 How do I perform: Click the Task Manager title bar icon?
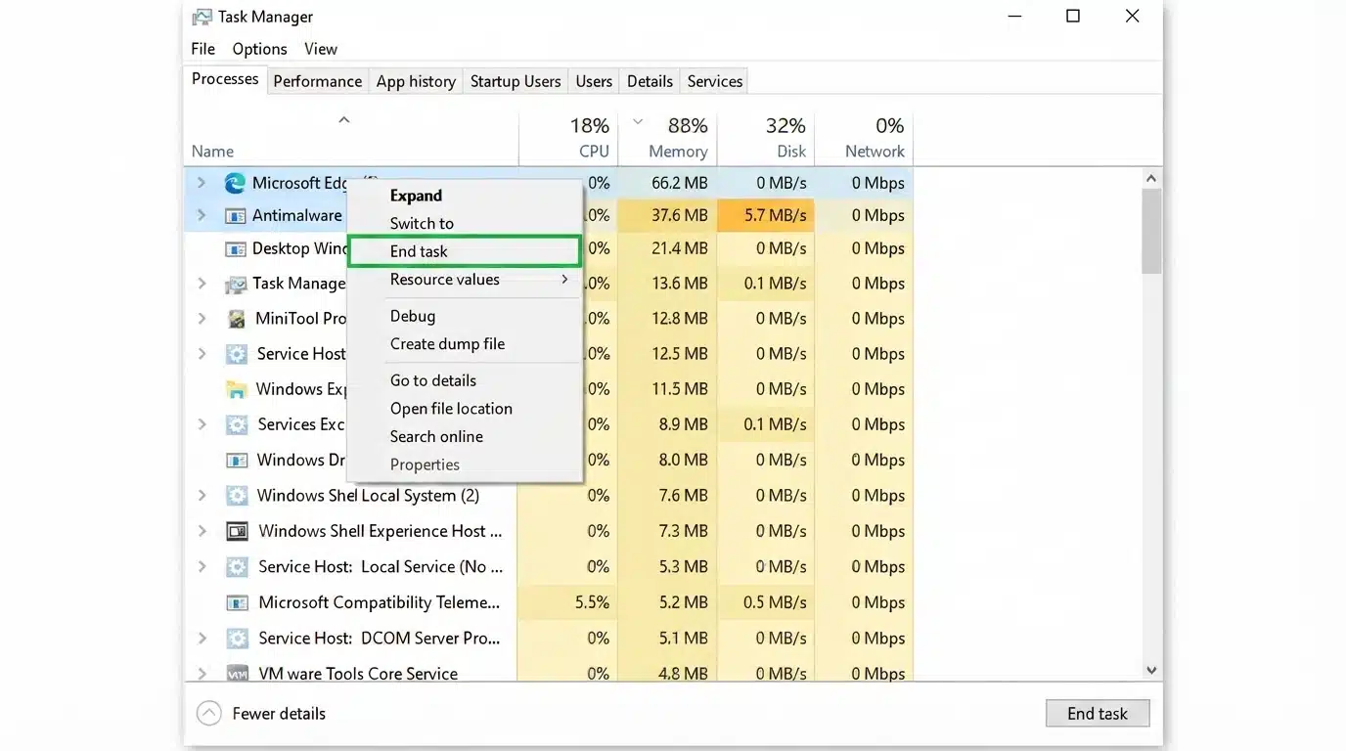(x=202, y=17)
